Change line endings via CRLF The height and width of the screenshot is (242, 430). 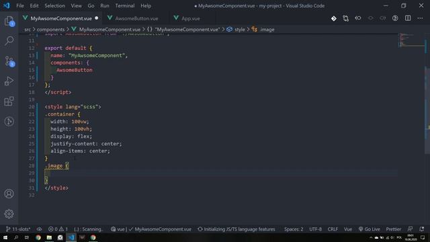[333, 229]
